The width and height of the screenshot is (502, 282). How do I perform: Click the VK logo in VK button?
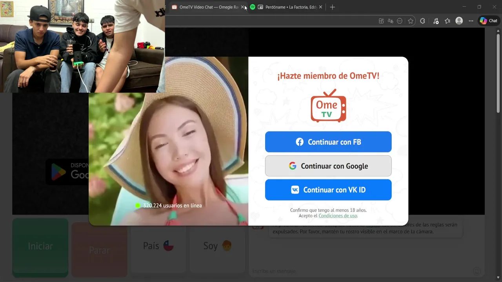(295, 190)
